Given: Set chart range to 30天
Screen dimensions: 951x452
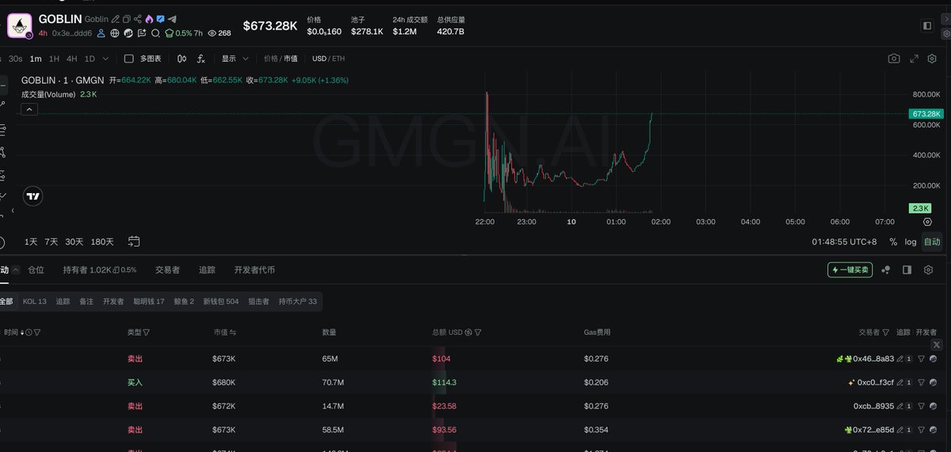Looking at the screenshot, I should click(74, 241).
